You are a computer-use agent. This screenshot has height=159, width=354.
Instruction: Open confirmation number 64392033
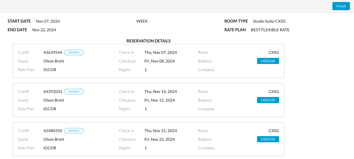coord(53,91)
